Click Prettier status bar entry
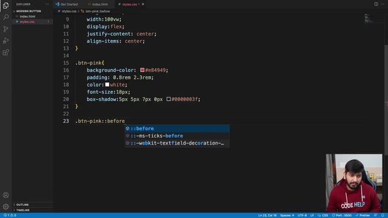This screenshot has height=218, width=388. tap(363, 216)
